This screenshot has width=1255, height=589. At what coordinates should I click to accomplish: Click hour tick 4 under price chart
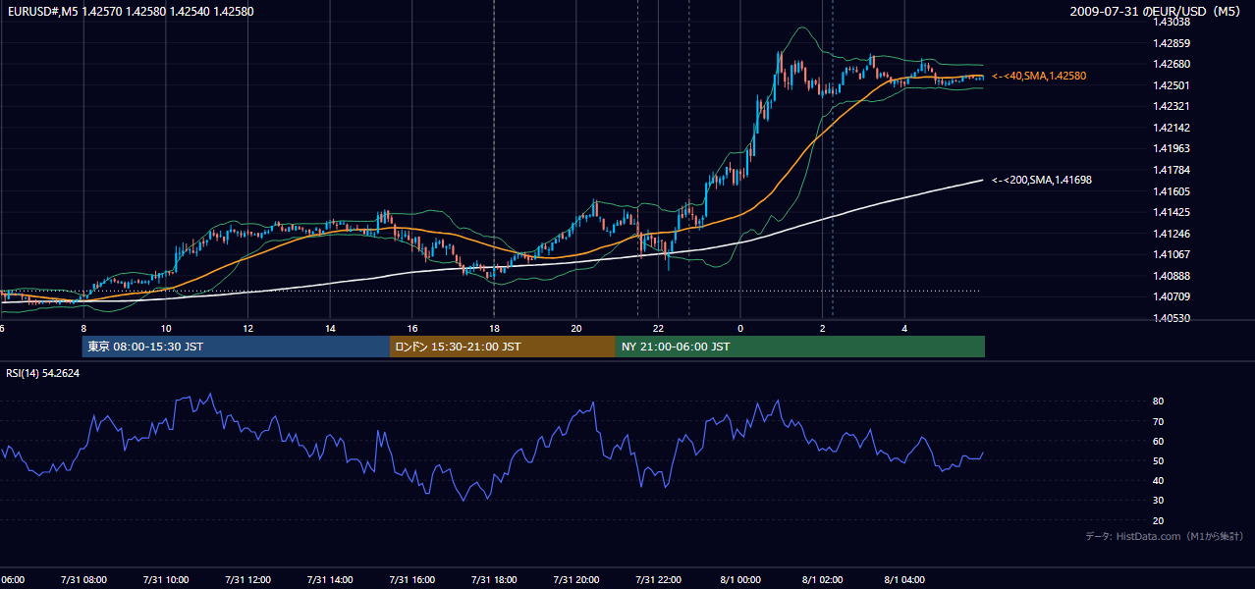[x=905, y=328]
